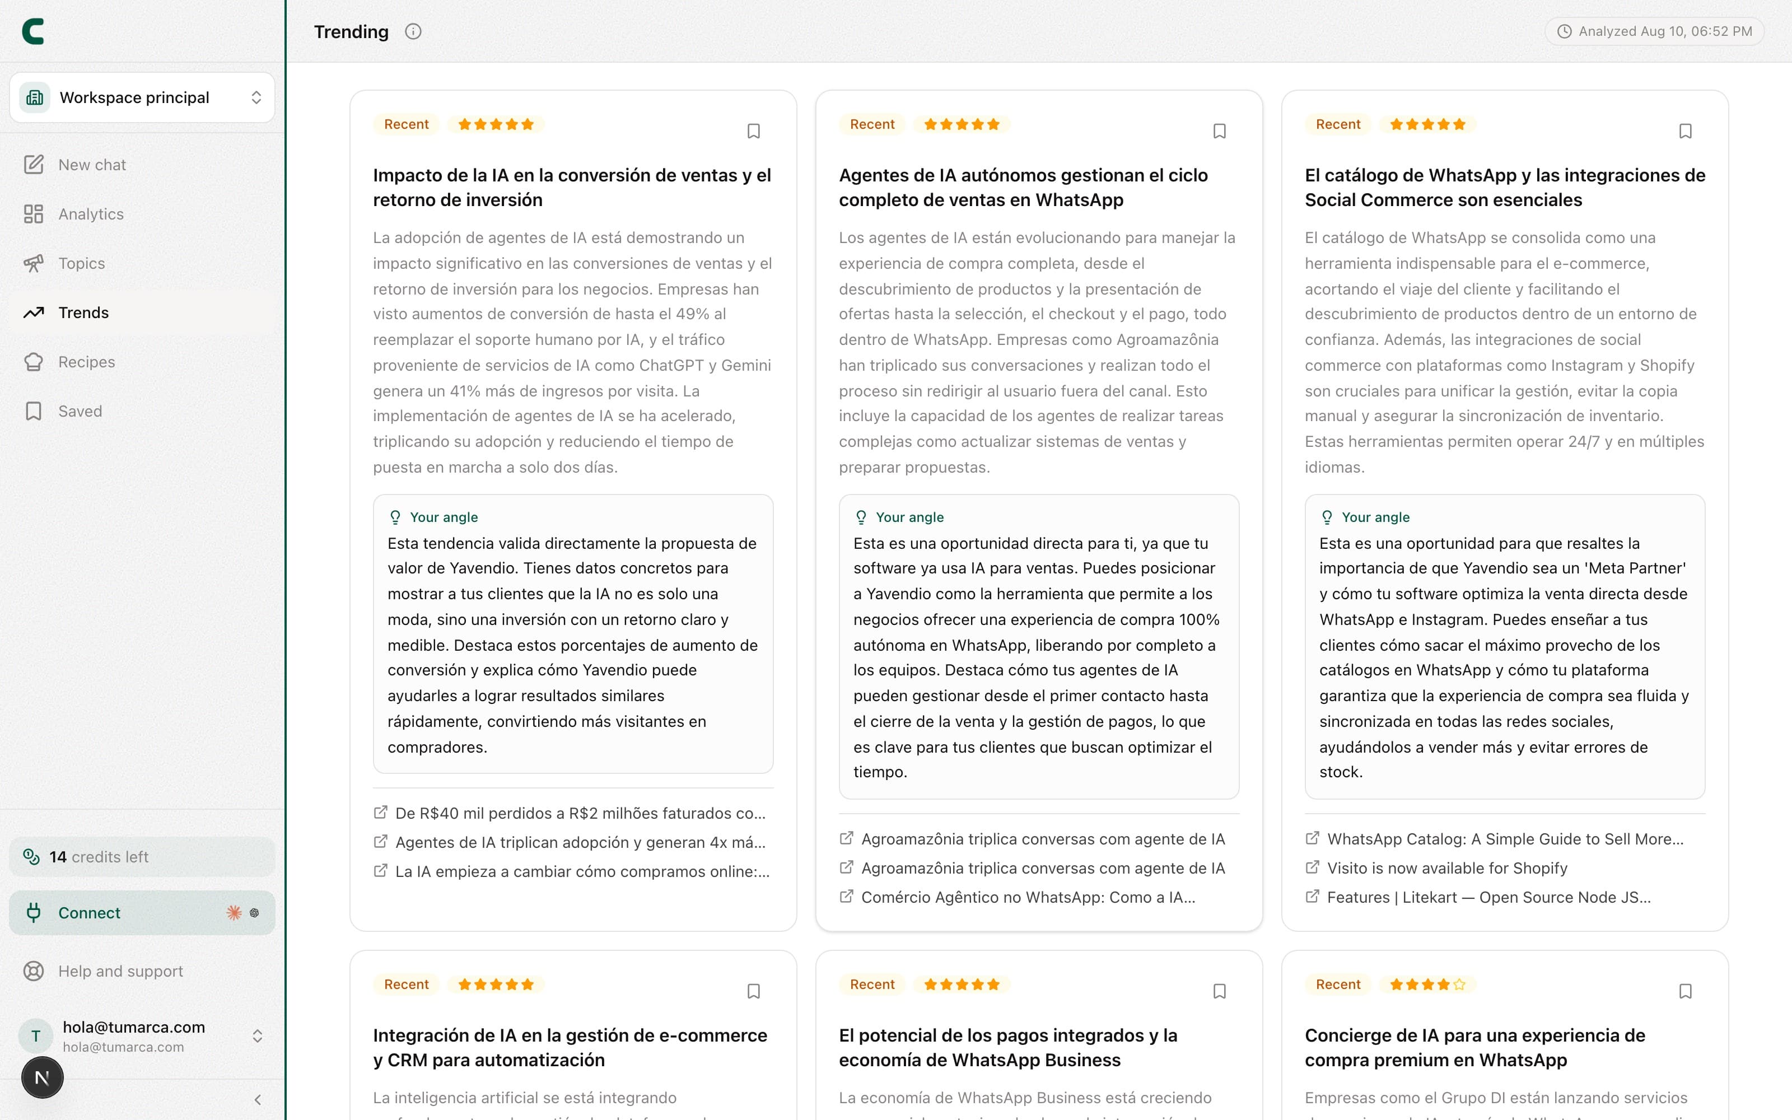Click the chef hat icon beside Recipes

[x=34, y=362]
